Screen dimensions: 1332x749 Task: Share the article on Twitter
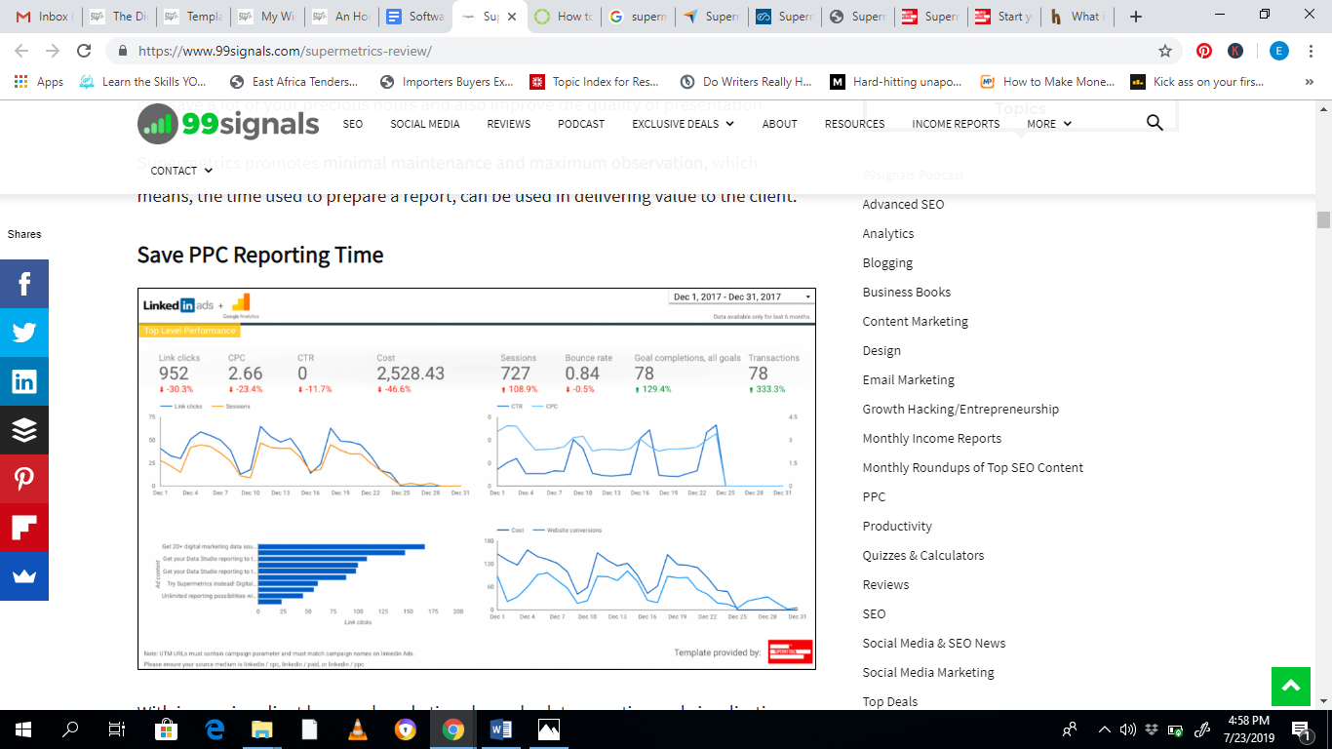point(24,333)
